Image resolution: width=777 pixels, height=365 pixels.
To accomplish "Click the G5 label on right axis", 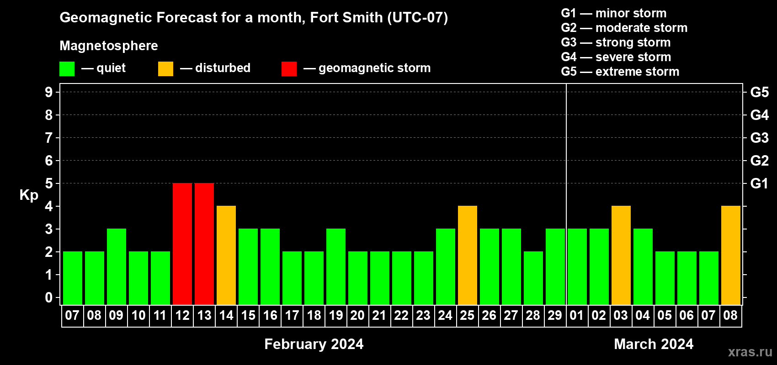I will [x=759, y=92].
